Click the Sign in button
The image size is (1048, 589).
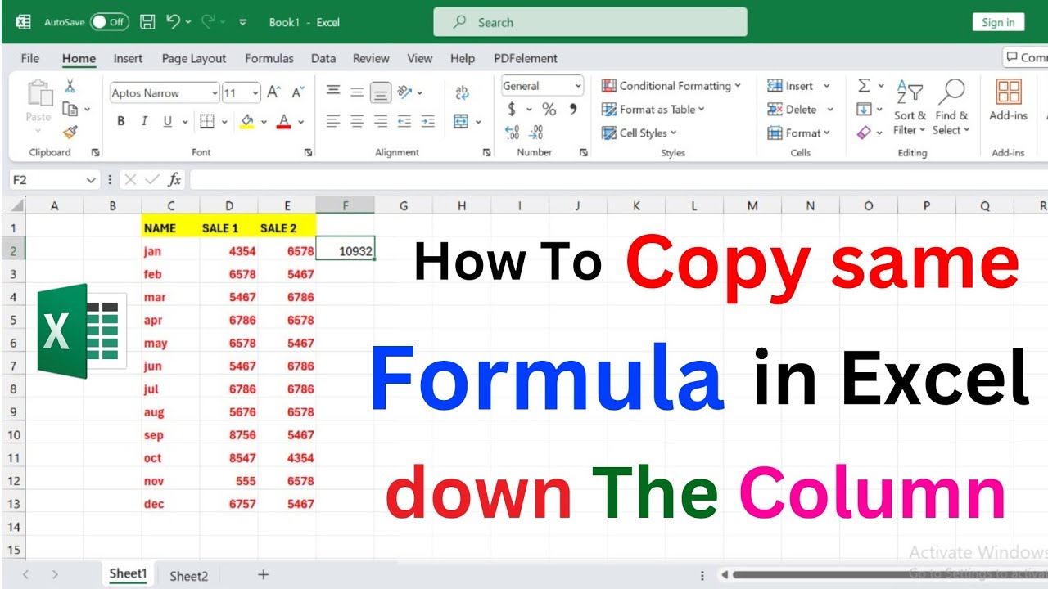tap(998, 22)
